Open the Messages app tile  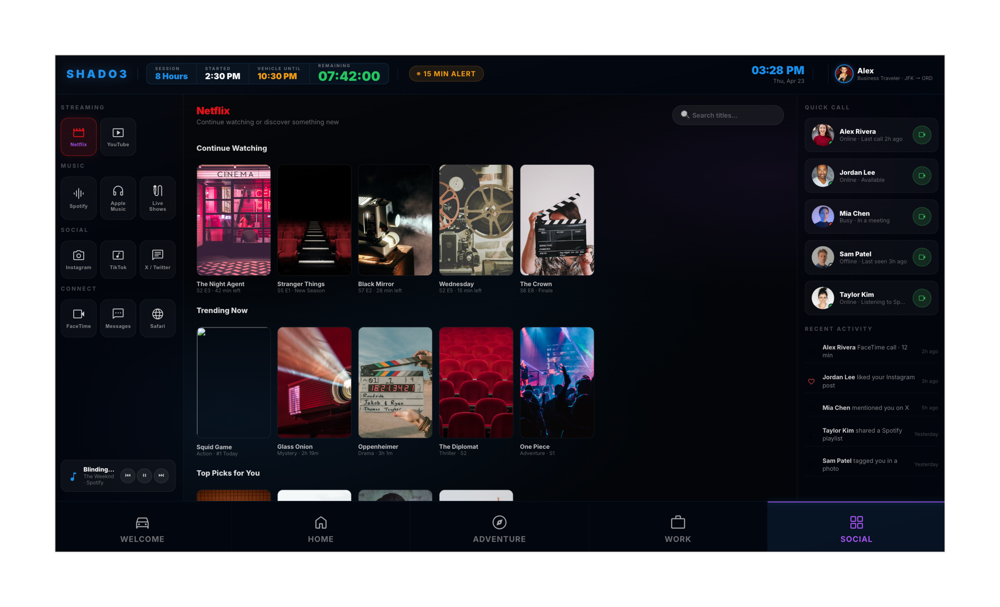[118, 318]
